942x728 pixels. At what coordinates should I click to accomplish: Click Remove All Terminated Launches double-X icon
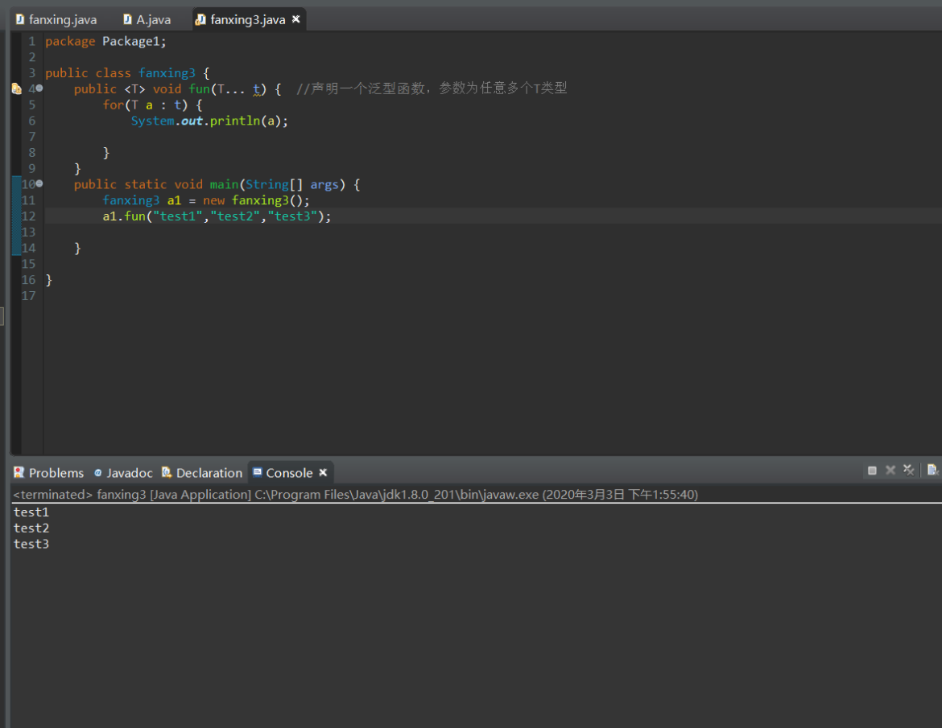(x=908, y=471)
